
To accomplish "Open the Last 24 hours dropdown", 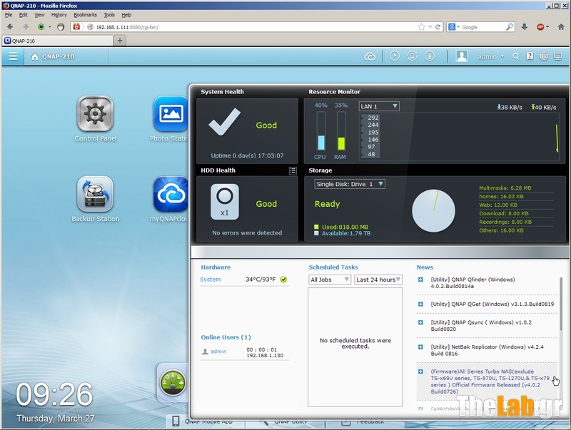I will click(x=378, y=280).
